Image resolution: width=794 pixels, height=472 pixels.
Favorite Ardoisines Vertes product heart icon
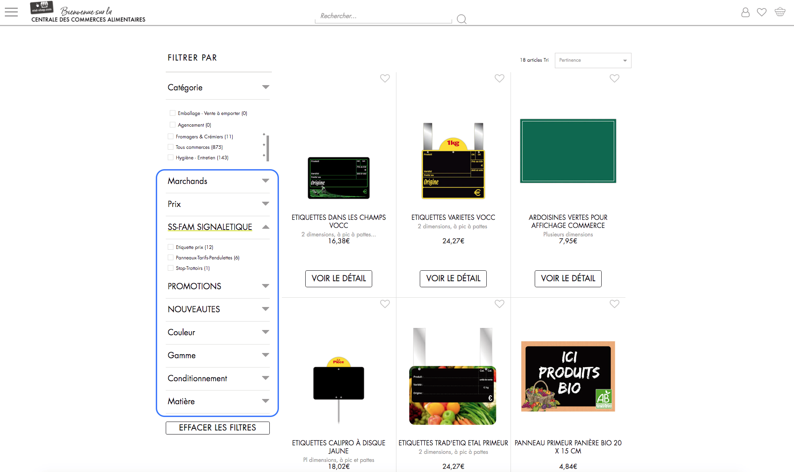pyautogui.click(x=614, y=78)
